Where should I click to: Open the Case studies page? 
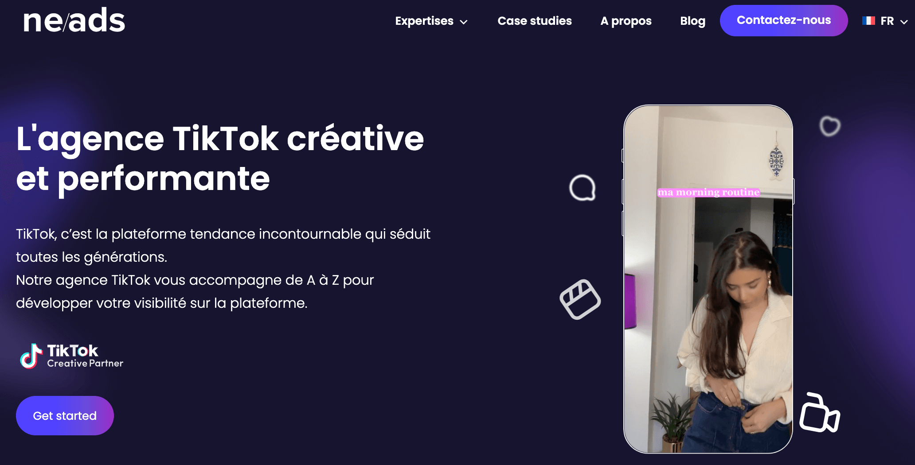tap(535, 21)
